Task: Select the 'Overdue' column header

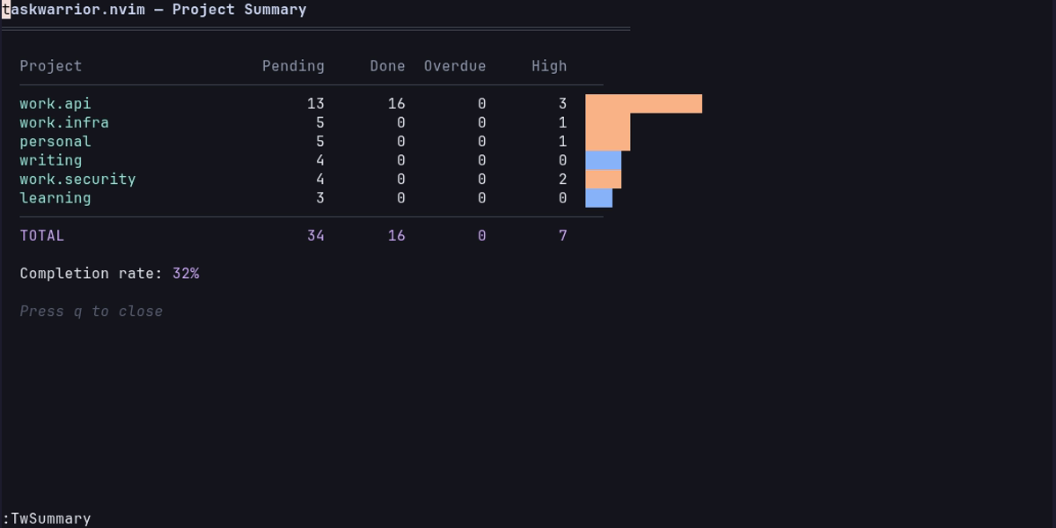Action: (x=455, y=66)
